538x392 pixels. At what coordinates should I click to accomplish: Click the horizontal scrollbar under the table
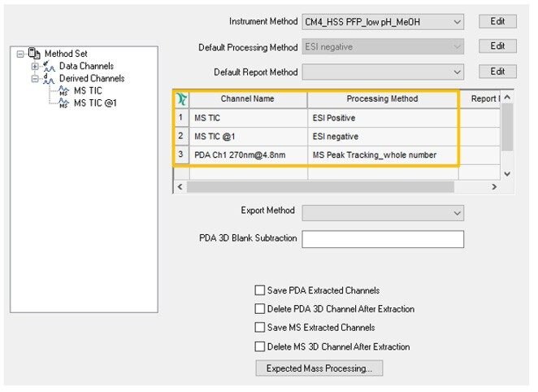(320, 187)
